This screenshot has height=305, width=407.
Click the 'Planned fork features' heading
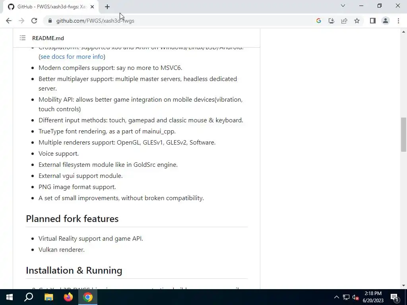pos(72,219)
